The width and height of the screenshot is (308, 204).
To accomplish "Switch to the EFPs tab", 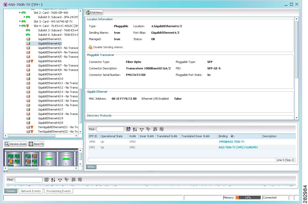I will pyautogui.click(x=91, y=167).
